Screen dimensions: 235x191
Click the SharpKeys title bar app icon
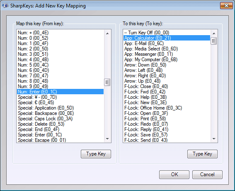tap(5, 6)
